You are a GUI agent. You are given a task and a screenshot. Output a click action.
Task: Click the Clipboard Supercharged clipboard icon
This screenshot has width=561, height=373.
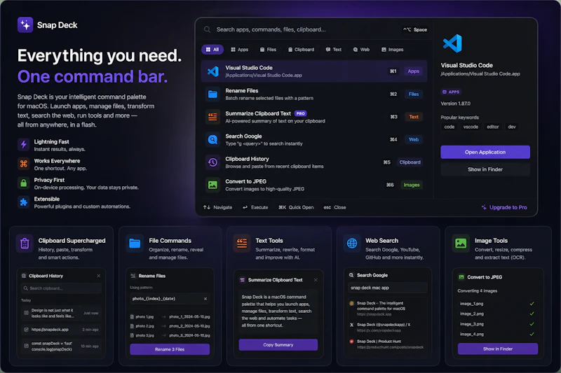25,244
